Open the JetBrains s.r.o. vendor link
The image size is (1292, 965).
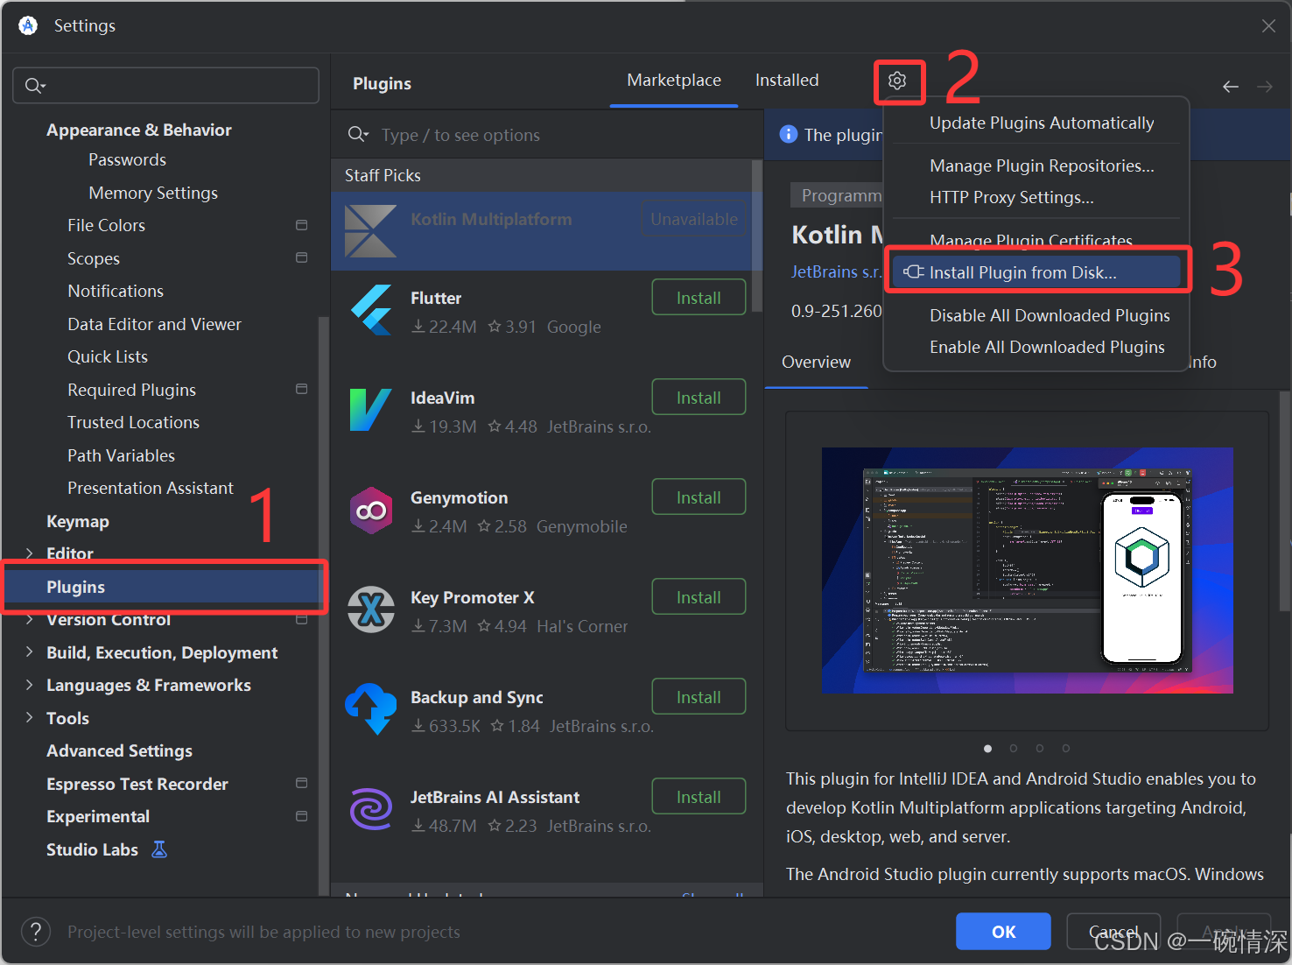click(837, 272)
